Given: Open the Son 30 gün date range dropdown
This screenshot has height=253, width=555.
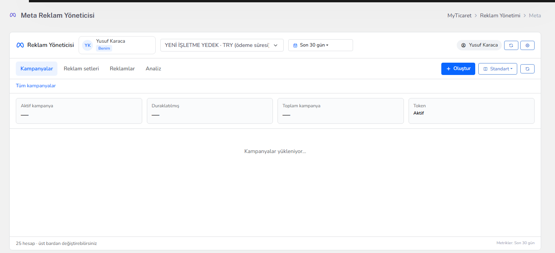Looking at the screenshot, I should 321,45.
